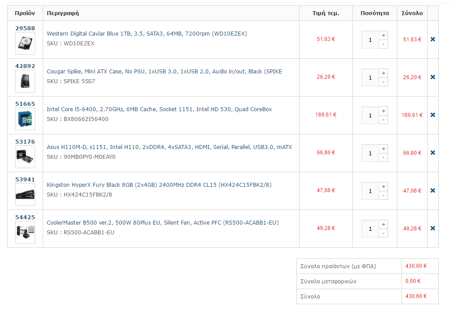Select the 'SKU : 90MB0PY0-M0EAY0' text
Image resolution: width=453 pixels, height=310 pixels.
click(81, 157)
